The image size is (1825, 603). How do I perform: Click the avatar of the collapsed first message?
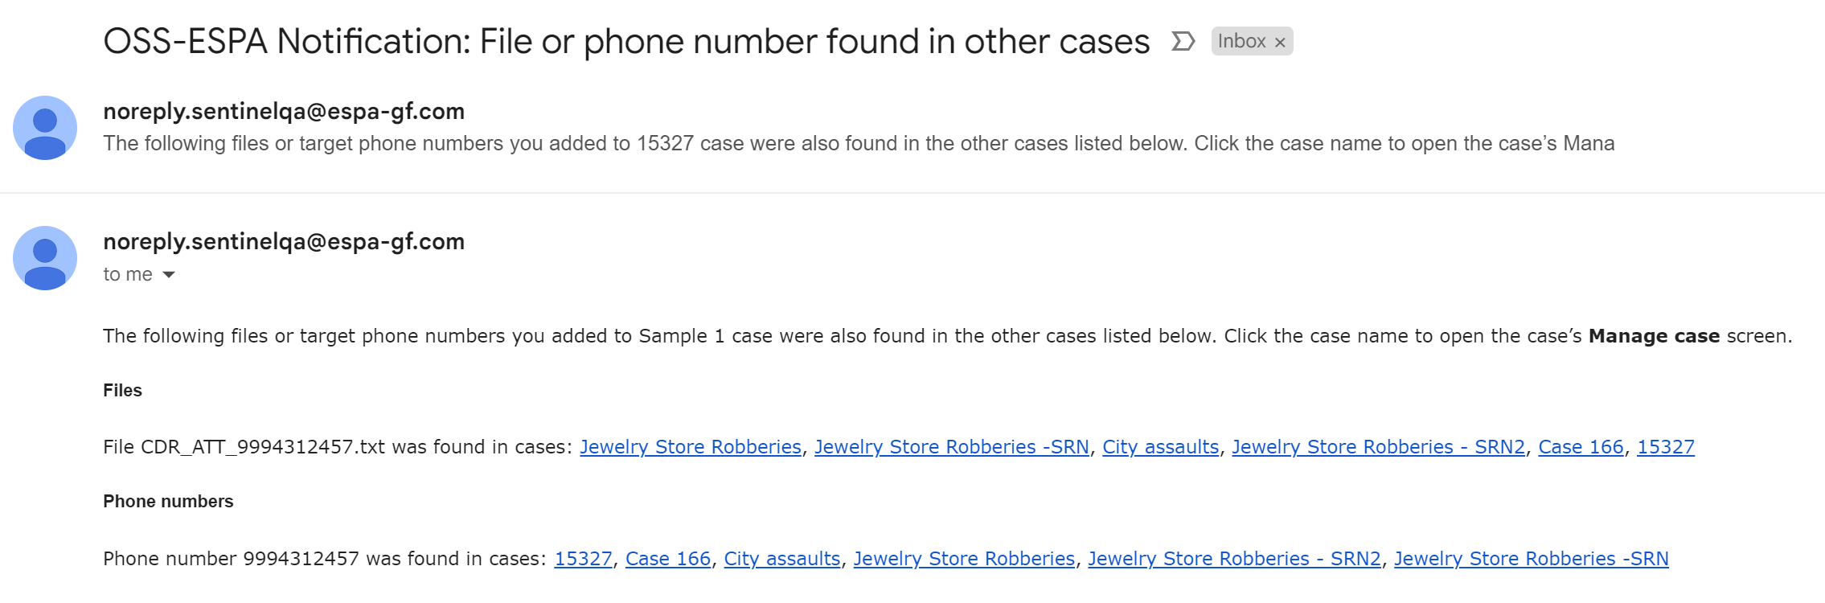pos(45,128)
